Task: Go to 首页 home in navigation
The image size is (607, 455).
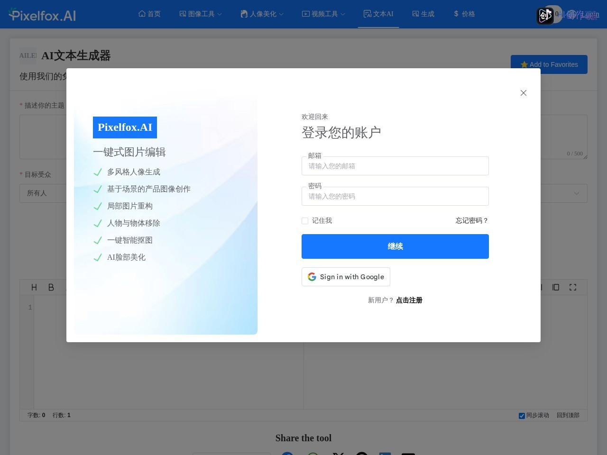Action: [x=149, y=14]
